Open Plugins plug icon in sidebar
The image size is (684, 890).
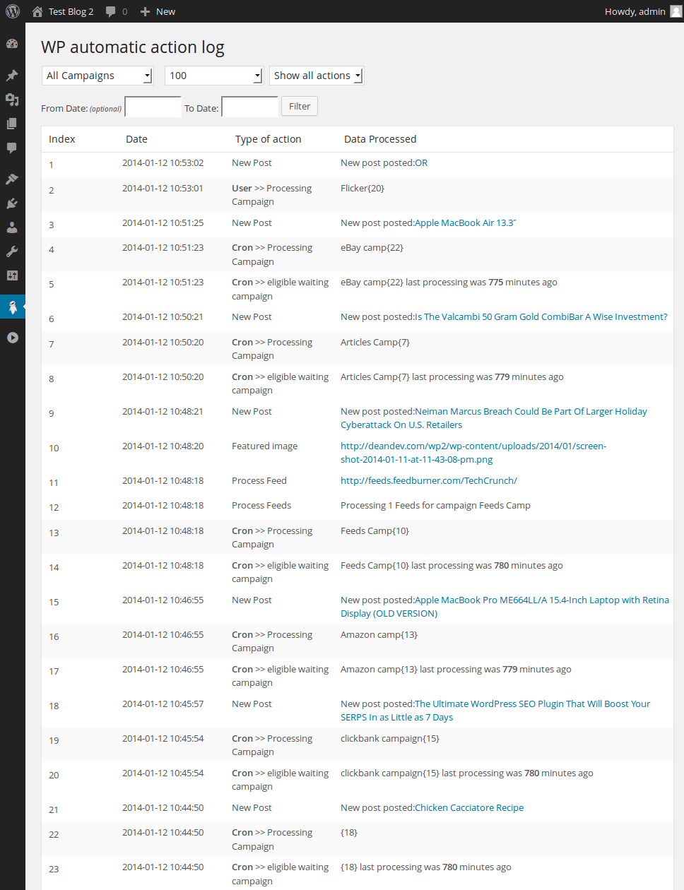click(x=12, y=203)
